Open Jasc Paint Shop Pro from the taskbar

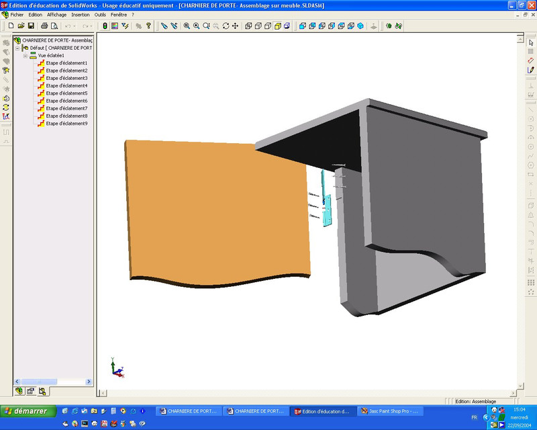coord(396,410)
